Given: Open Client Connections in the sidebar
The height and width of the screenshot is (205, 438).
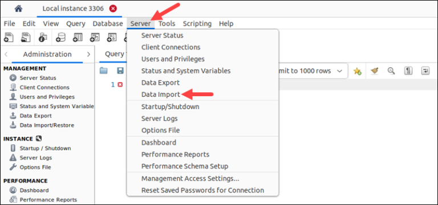Looking at the screenshot, I should point(44,87).
